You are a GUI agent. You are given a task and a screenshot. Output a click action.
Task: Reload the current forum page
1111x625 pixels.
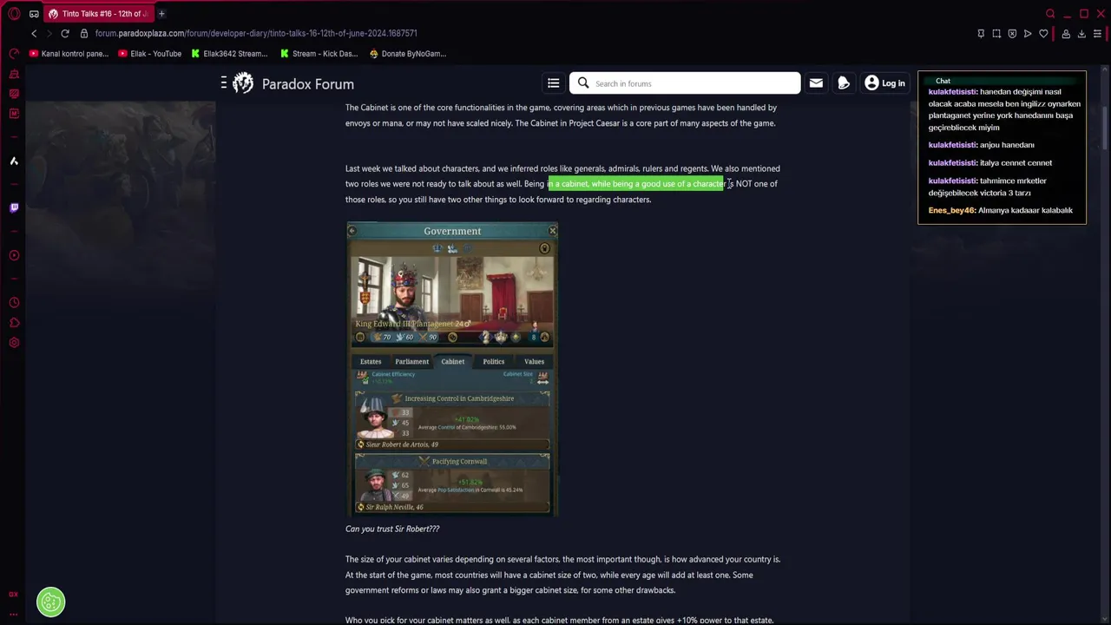tap(65, 33)
